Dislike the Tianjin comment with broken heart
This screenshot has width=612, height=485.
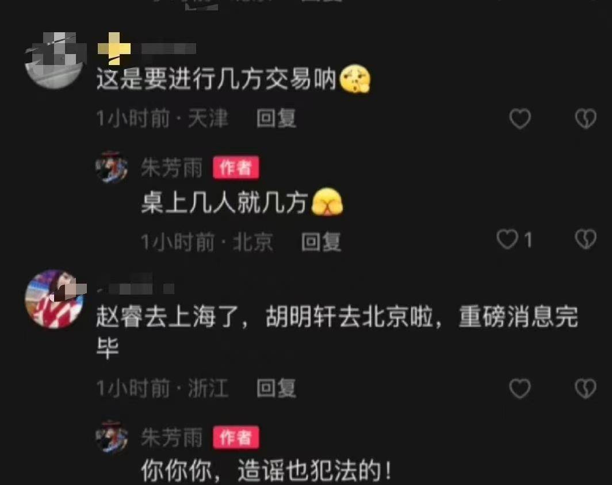pos(586,119)
